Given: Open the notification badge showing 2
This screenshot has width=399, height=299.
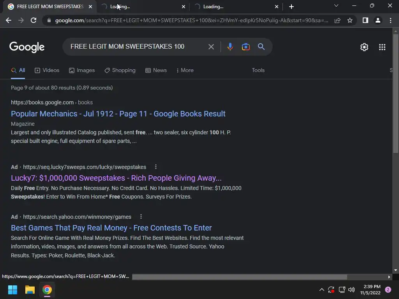Looking at the screenshot, I should tap(388, 290).
